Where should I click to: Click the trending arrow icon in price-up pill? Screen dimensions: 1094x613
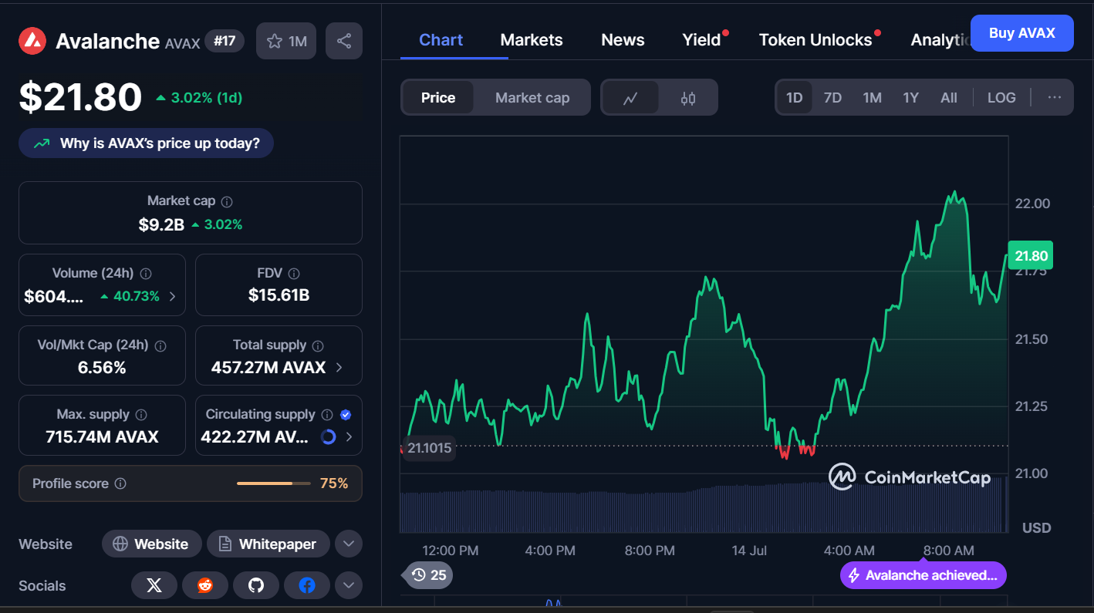tap(42, 143)
